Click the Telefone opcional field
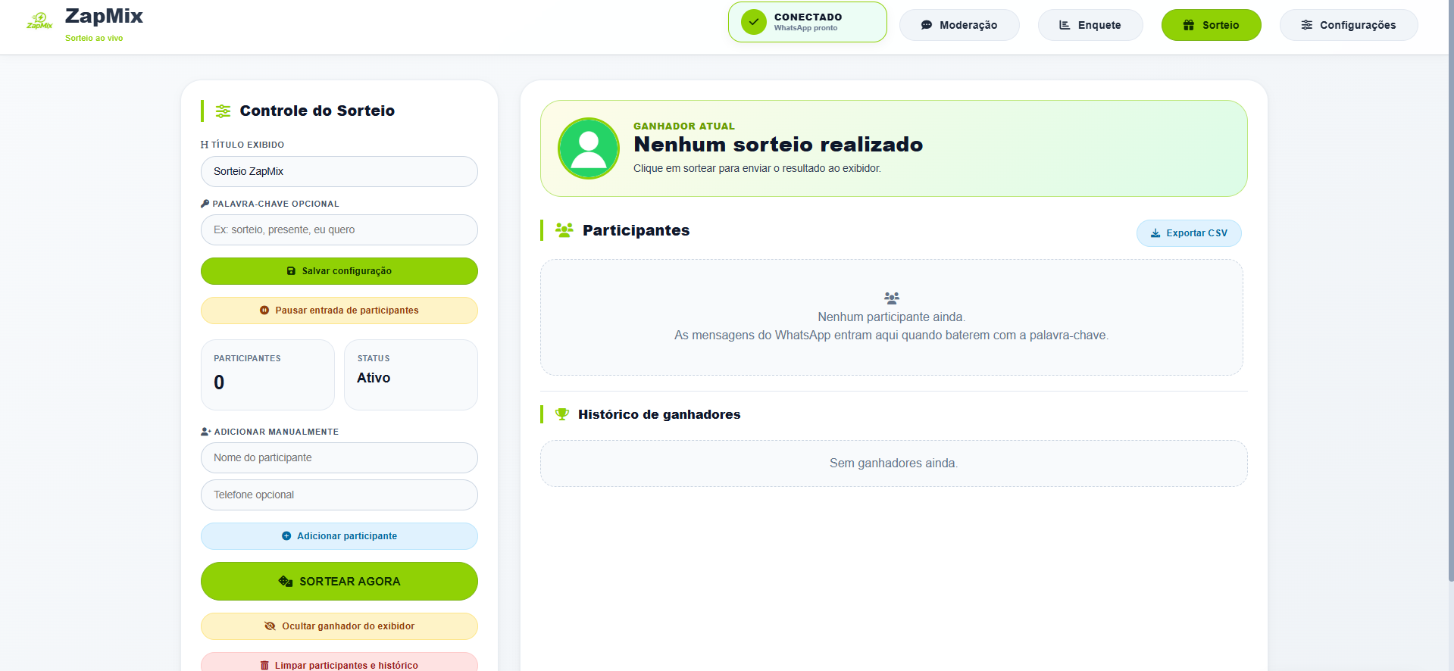 tap(339, 495)
